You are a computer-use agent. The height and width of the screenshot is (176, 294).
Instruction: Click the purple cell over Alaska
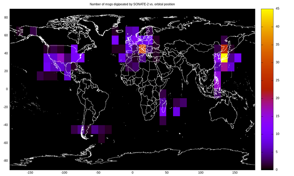click(x=33, y=31)
